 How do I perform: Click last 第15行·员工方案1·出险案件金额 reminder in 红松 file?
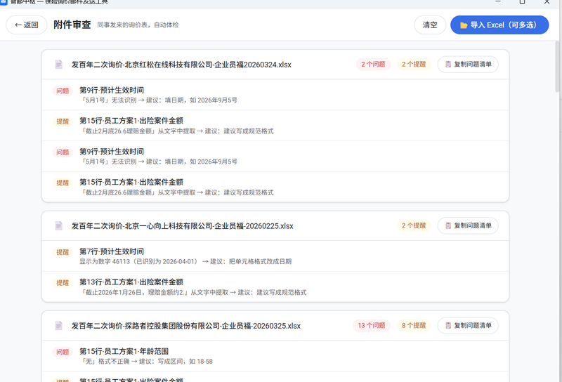tap(275, 187)
